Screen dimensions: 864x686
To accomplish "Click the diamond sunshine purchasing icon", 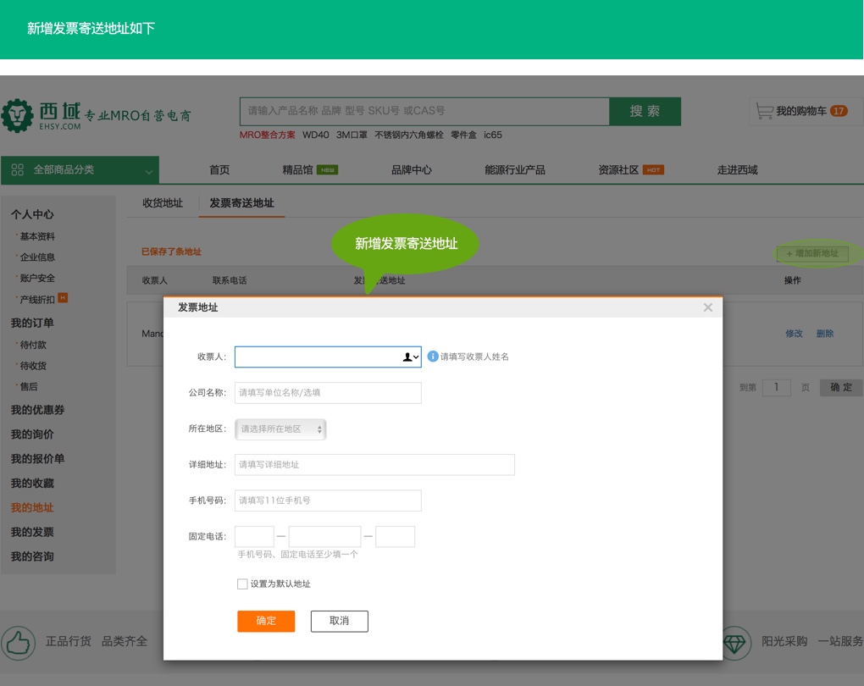I will 734,642.
